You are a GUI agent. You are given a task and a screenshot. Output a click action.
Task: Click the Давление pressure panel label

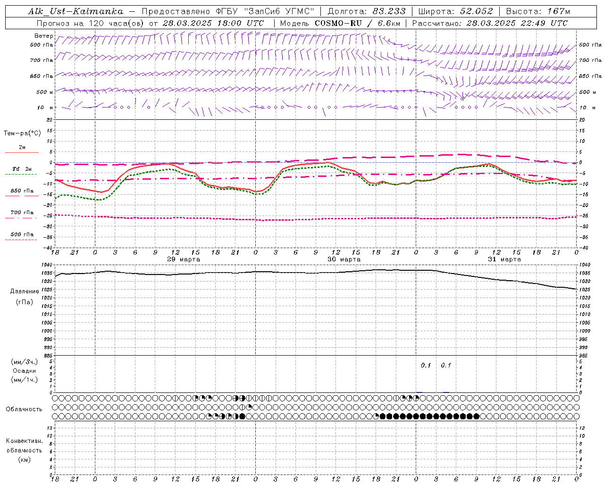25,291
